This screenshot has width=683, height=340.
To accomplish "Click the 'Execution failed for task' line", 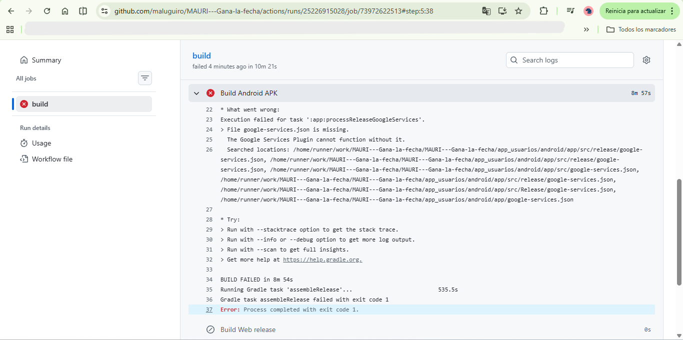I will coord(322,119).
